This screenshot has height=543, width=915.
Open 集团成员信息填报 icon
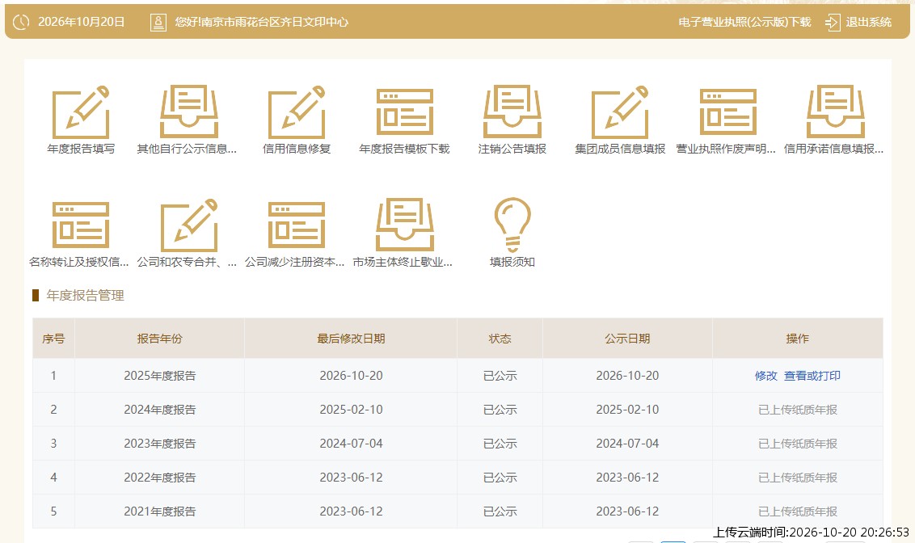[620, 112]
